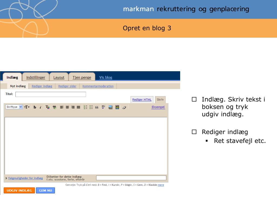277x208 pixels.
Task: Open the mere shortcuts link
Action: 161,185
